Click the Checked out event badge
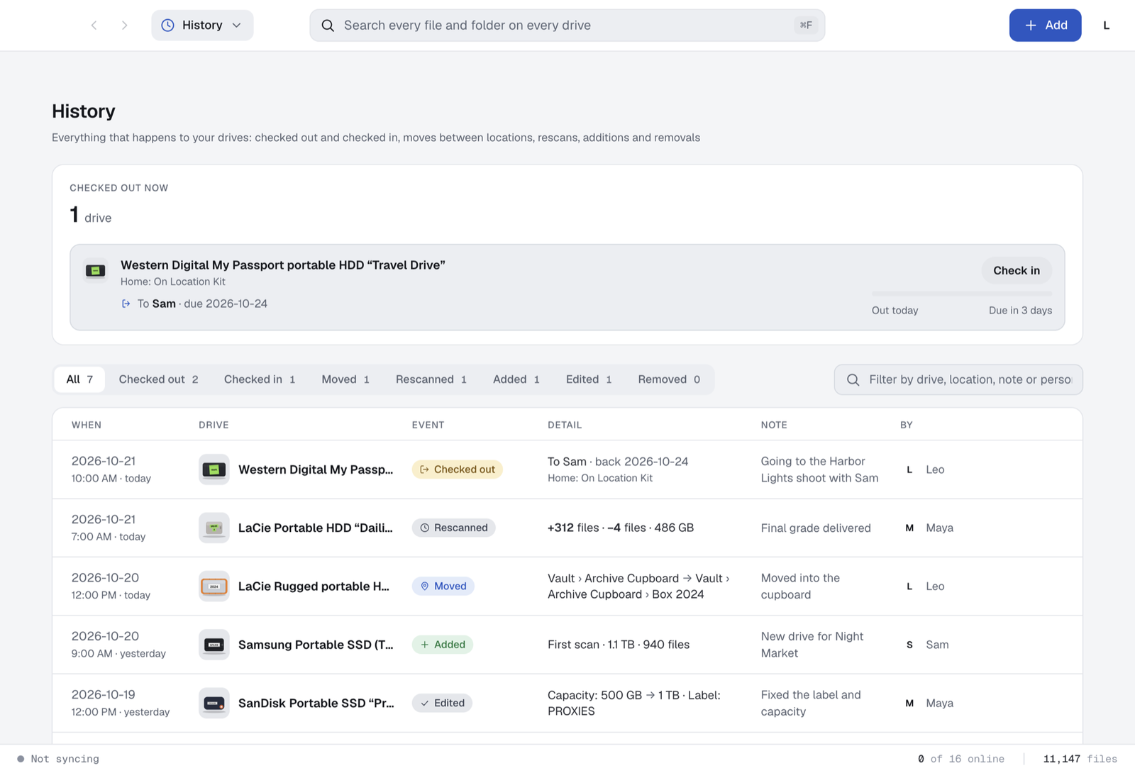Viewport: 1135px width, 773px height. point(457,469)
